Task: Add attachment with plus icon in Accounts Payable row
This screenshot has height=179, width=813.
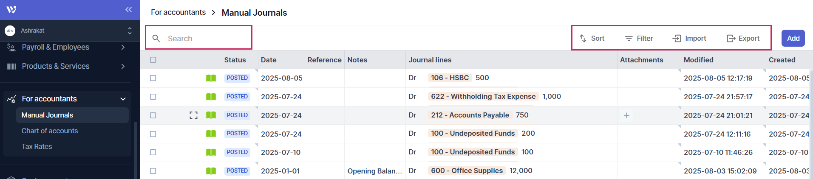Action: [x=626, y=115]
